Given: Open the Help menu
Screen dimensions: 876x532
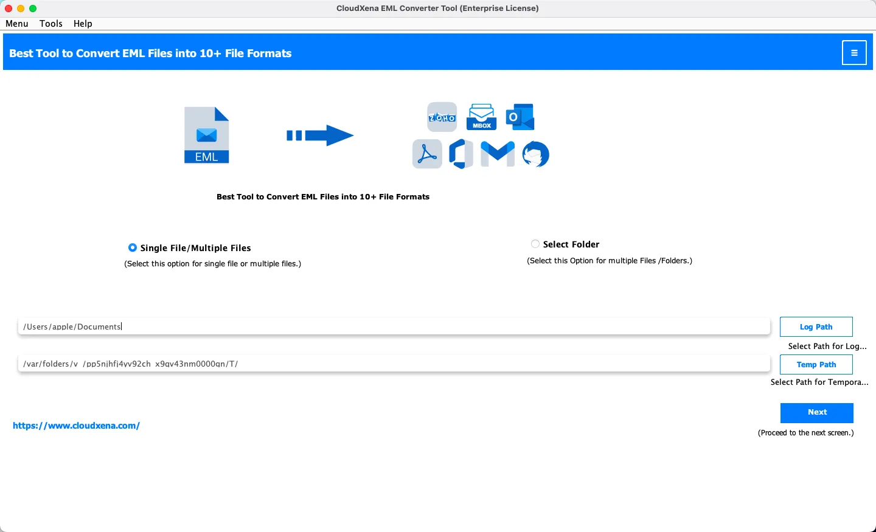Looking at the screenshot, I should [83, 24].
